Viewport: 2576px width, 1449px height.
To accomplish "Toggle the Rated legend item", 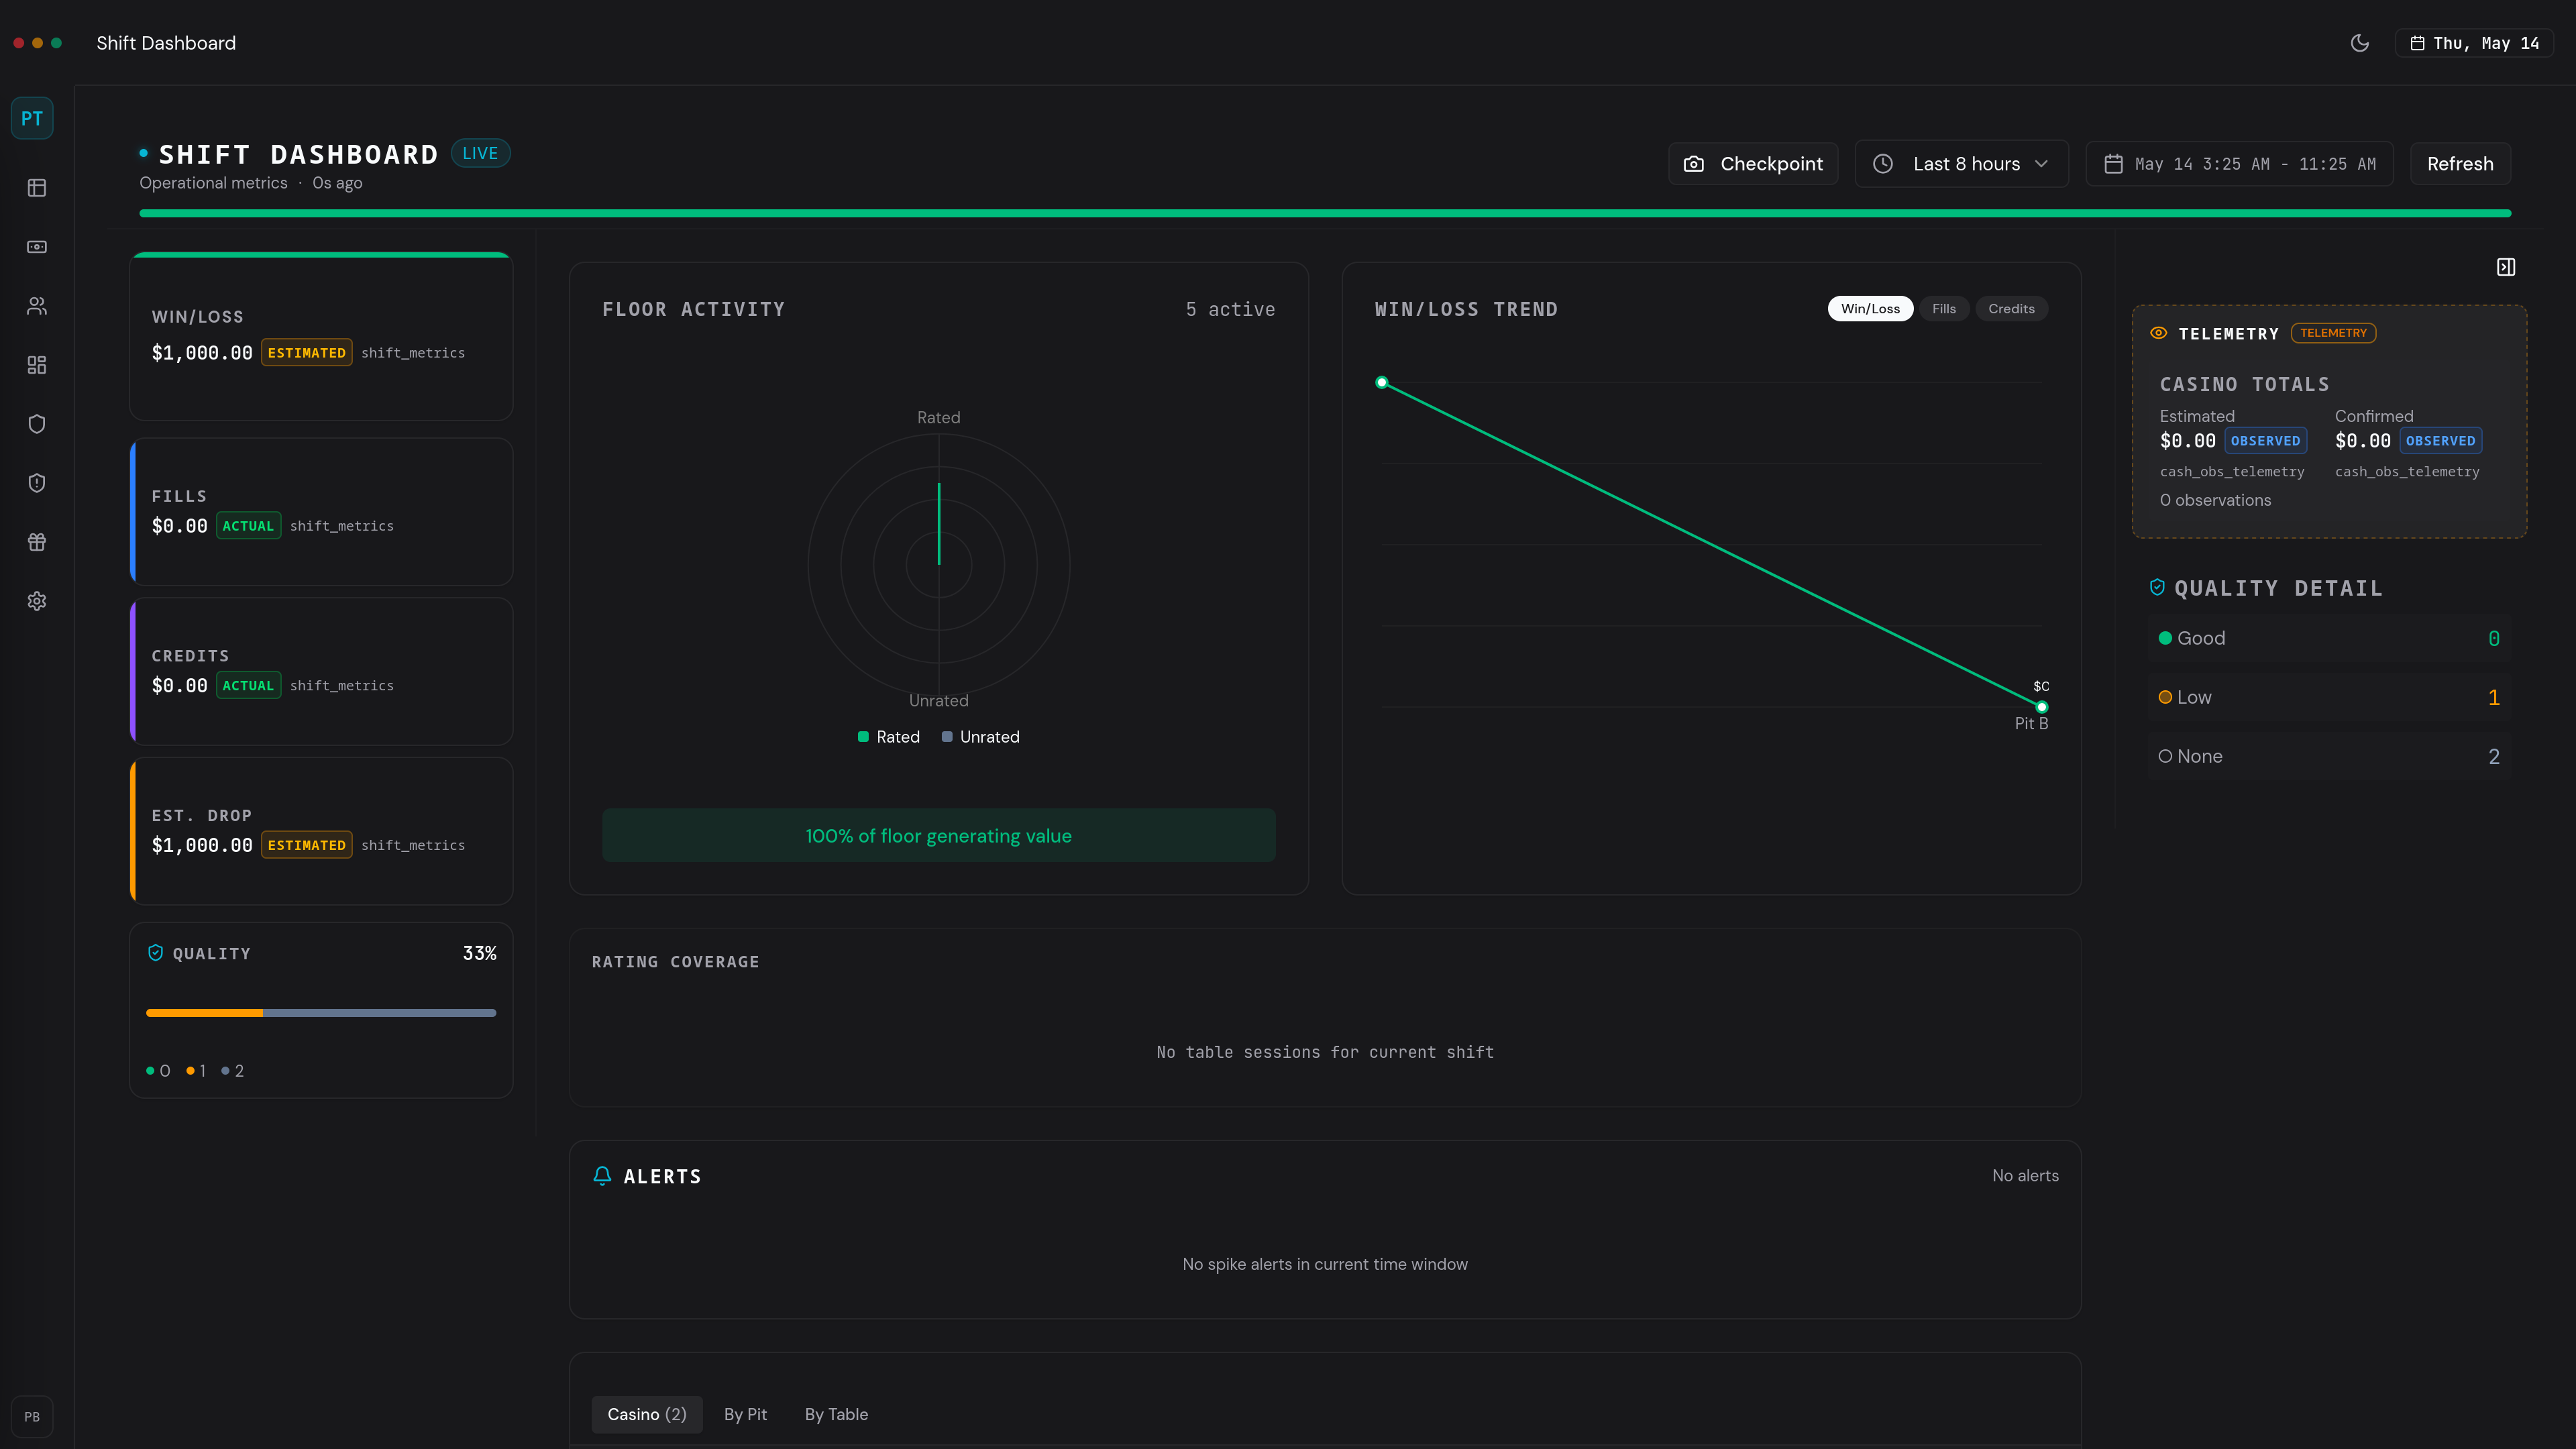I will [889, 737].
